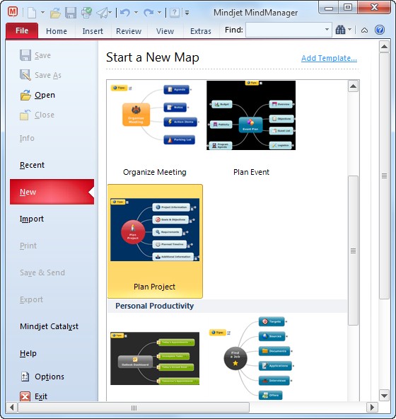Image resolution: width=396 pixels, height=419 pixels.
Task: Open the new map dropdown arrow in toolbar
Action: point(42,13)
